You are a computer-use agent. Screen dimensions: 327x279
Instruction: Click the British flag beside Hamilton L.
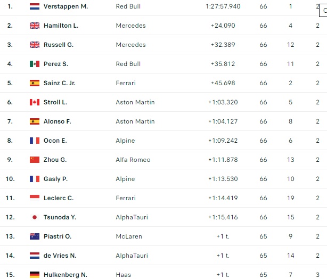coord(35,26)
